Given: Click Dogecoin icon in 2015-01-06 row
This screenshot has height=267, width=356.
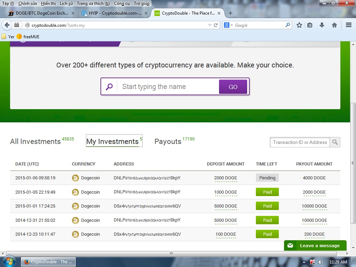Looking at the screenshot, I should click(x=75, y=178).
